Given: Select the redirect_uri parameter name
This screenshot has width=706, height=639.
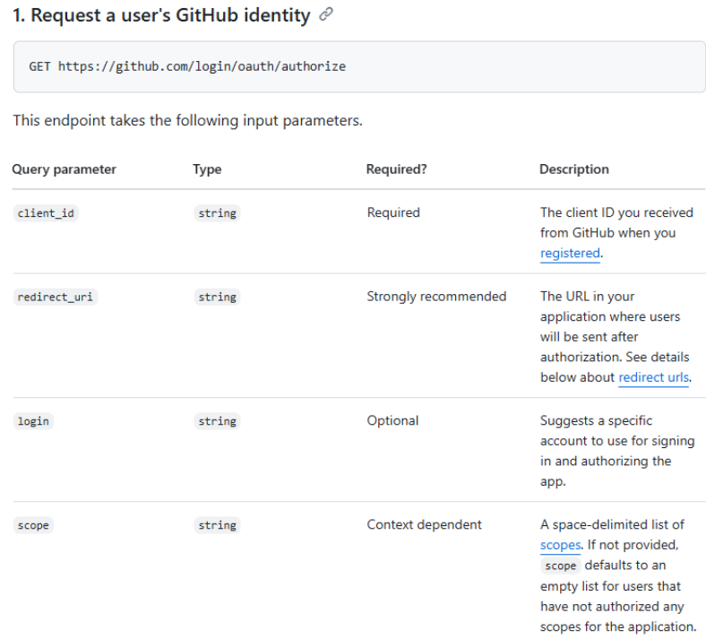Looking at the screenshot, I should [x=56, y=297].
